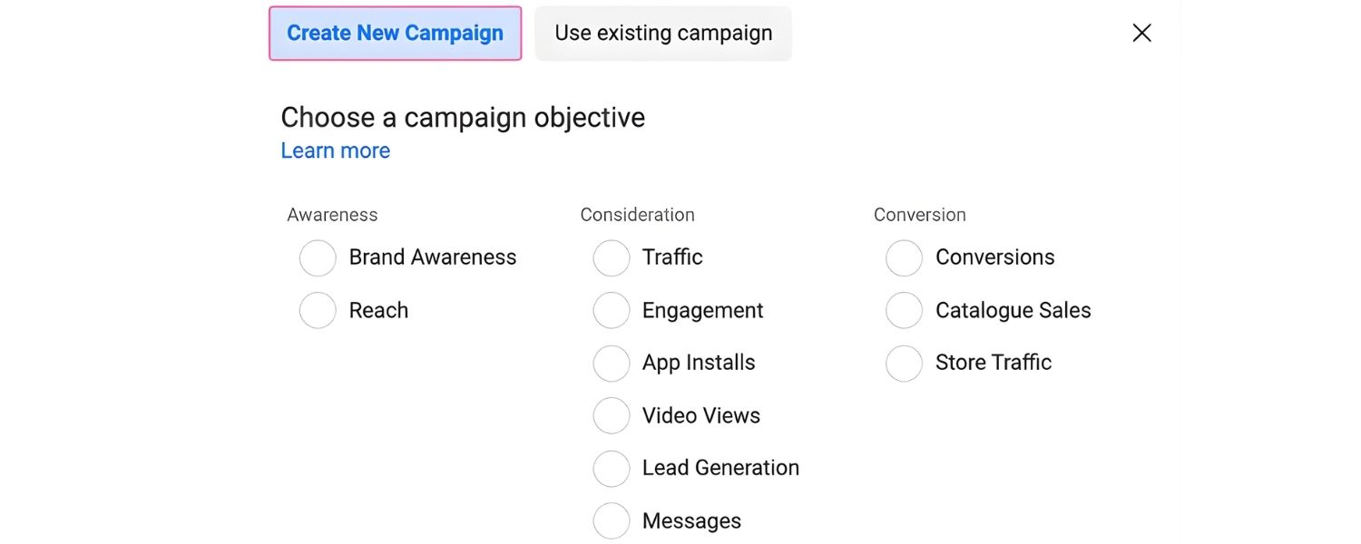
Task: Click the Traffic text label
Action: click(x=671, y=257)
